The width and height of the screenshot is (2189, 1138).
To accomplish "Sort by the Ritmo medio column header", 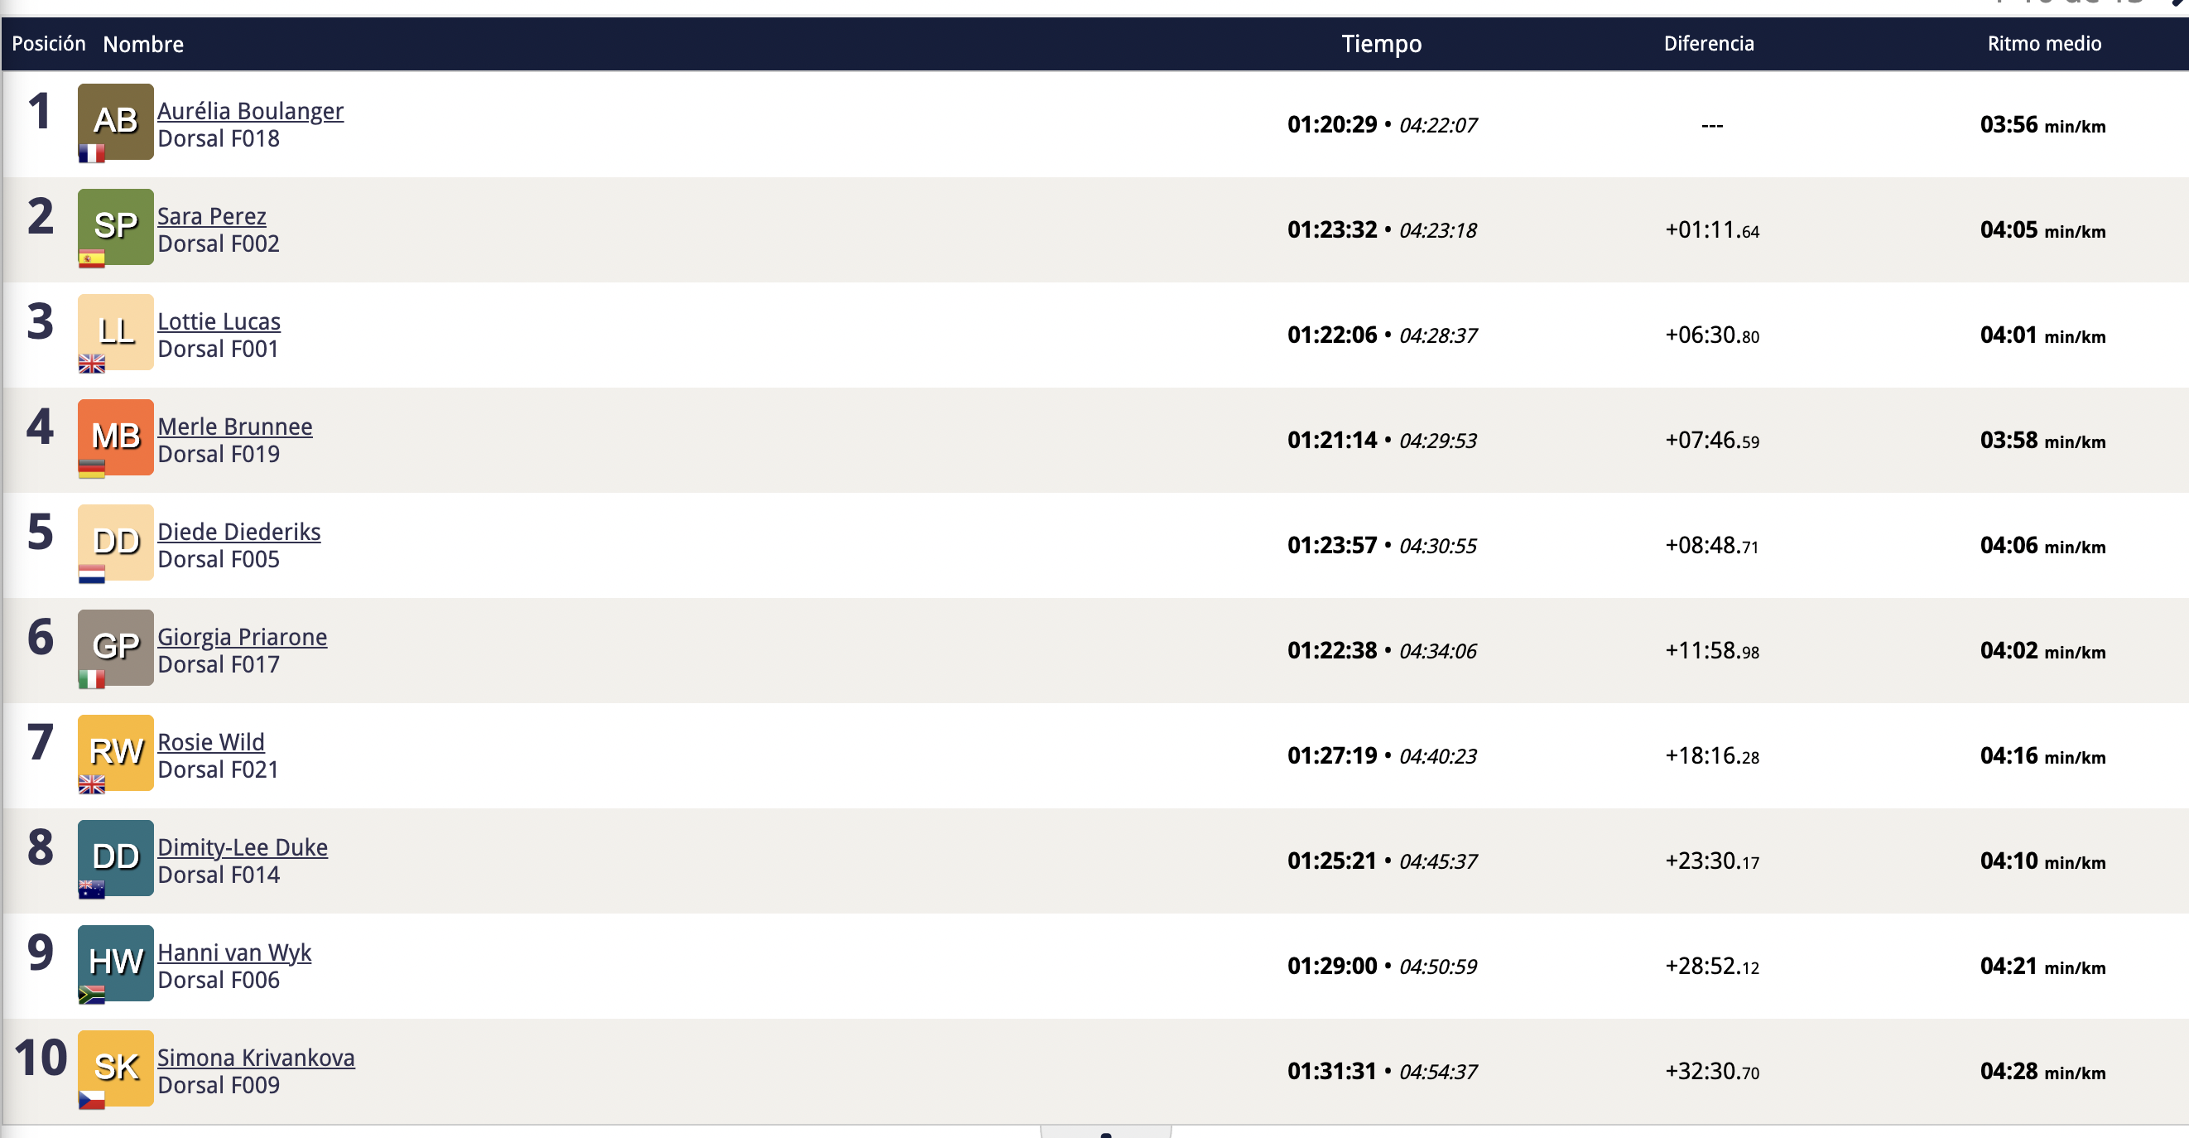I will pyautogui.click(x=2043, y=44).
